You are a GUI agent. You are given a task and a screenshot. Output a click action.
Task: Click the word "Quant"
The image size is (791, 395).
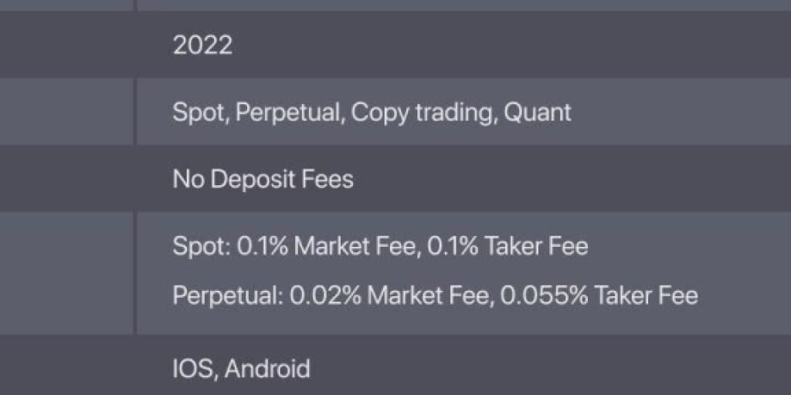(x=538, y=112)
